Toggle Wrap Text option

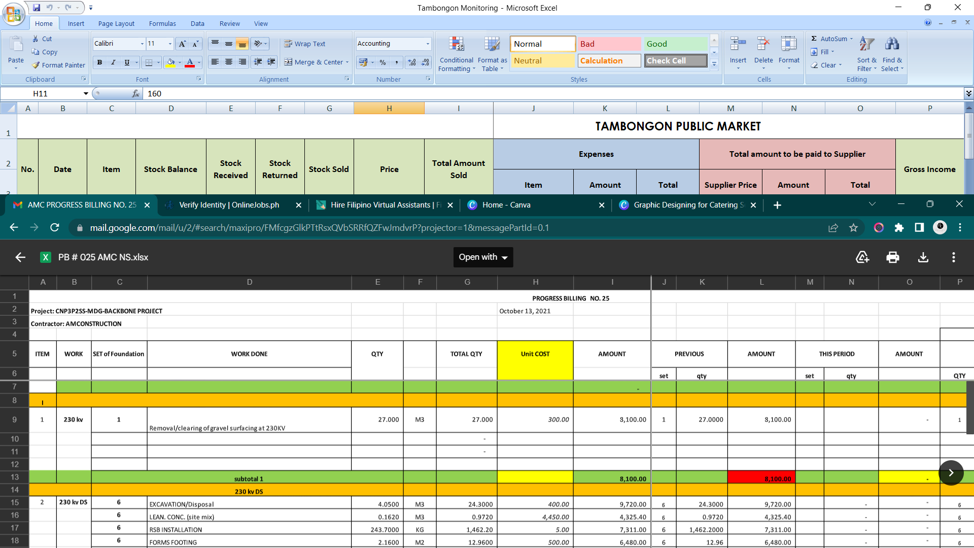(x=305, y=44)
